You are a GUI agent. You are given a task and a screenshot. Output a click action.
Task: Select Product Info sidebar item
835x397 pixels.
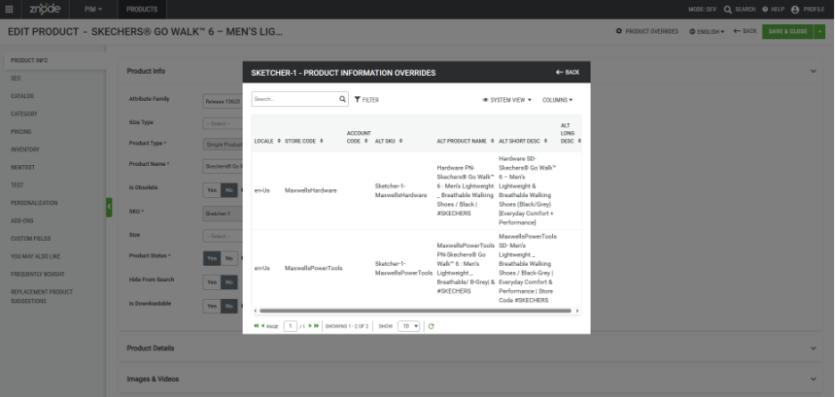point(54,60)
